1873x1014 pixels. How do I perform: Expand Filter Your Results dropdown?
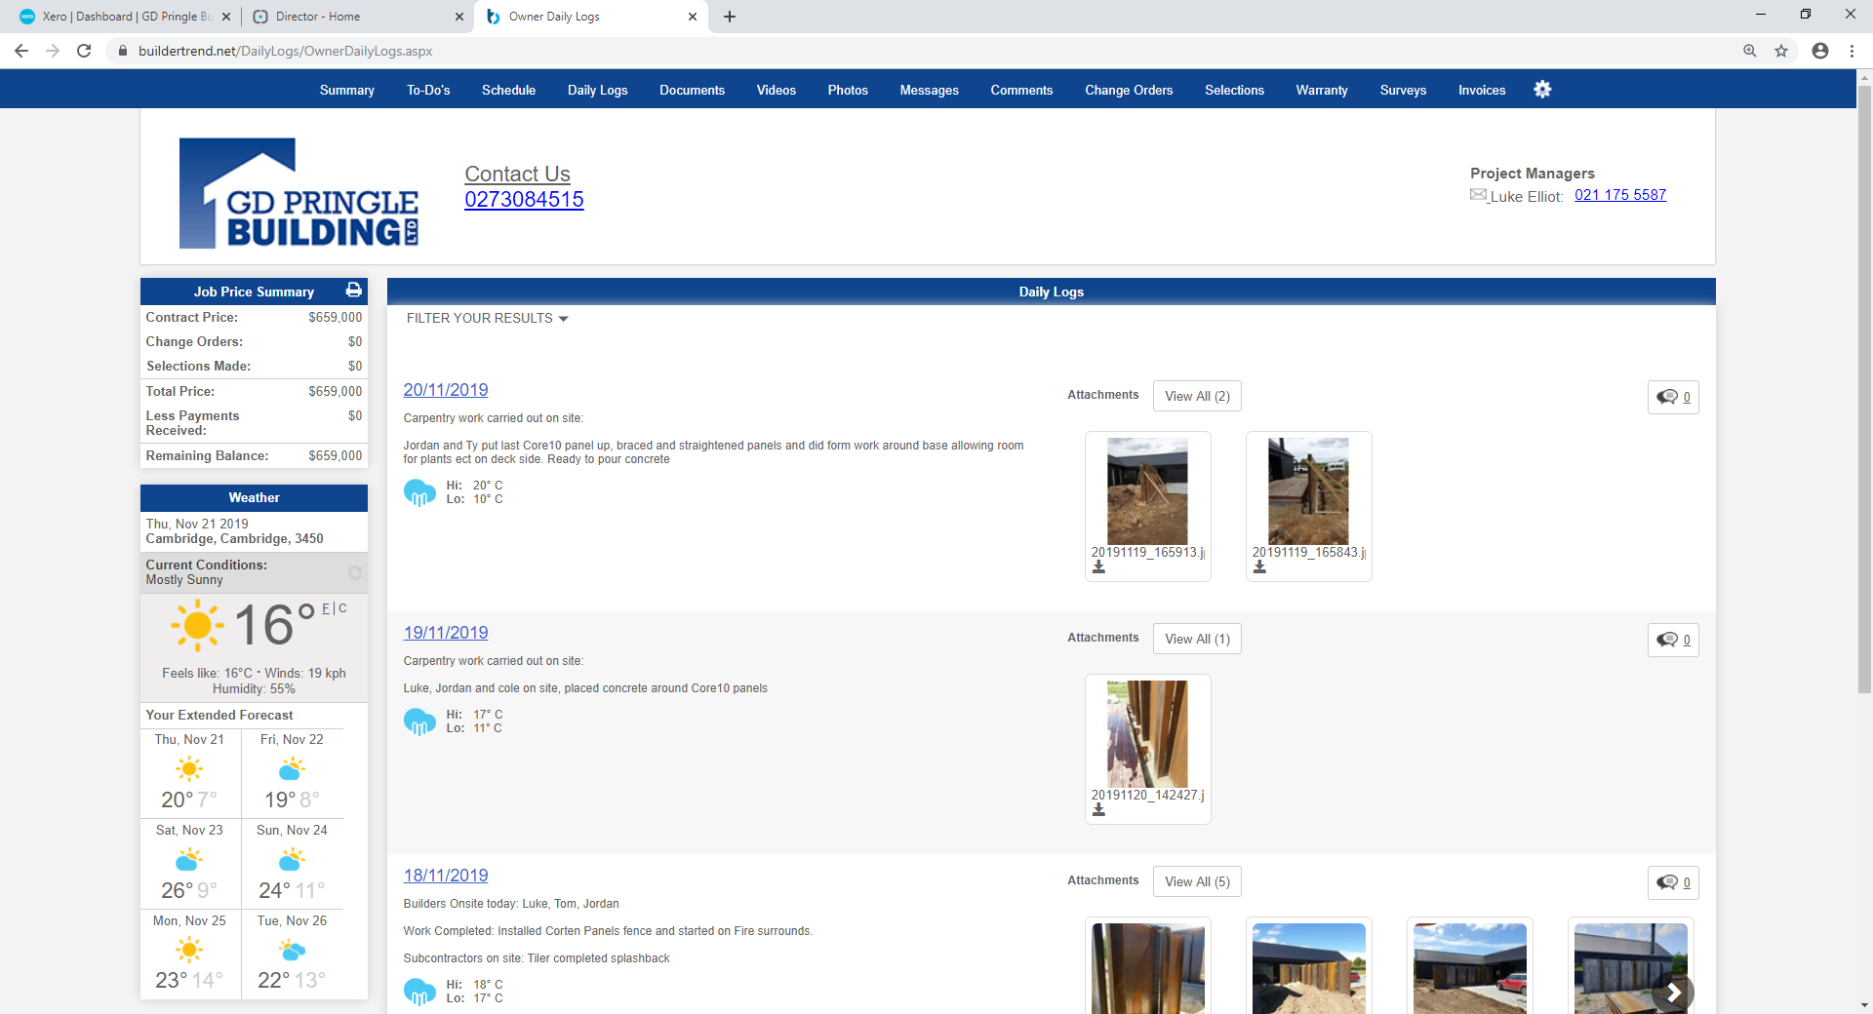click(487, 318)
